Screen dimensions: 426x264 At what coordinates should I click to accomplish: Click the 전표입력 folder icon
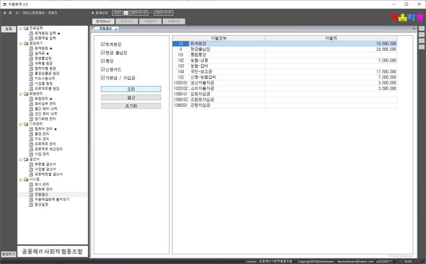26,28
